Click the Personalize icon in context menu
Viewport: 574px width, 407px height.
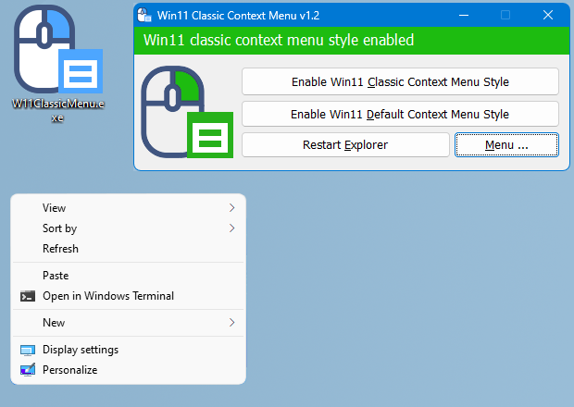point(28,370)
